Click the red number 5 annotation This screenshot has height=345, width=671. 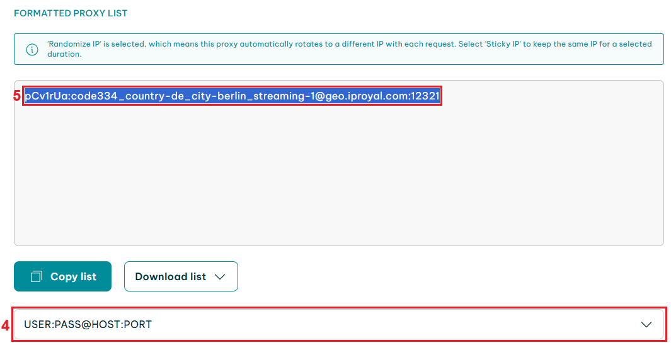(16, 96)
